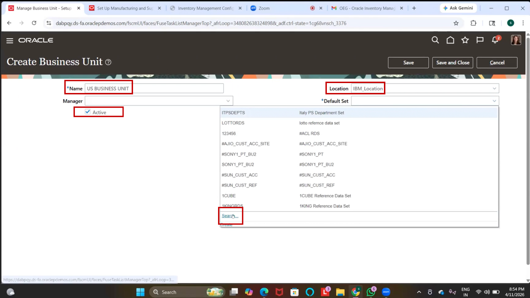
Task: Open the Chrome extensions puzzle icon
Action: point(473,23)
